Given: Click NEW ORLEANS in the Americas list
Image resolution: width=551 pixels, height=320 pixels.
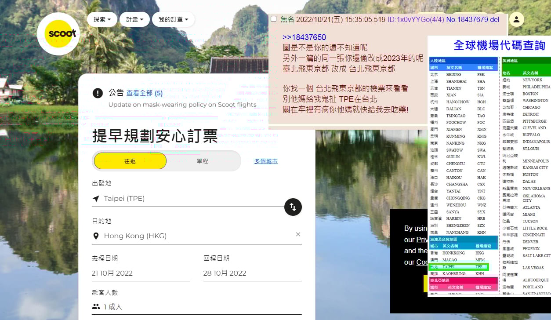Looking at the screenshot, I should tap(536, 188).
